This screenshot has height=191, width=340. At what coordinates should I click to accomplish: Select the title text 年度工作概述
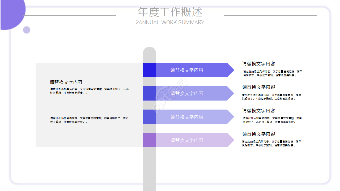[x=170, y=12]
